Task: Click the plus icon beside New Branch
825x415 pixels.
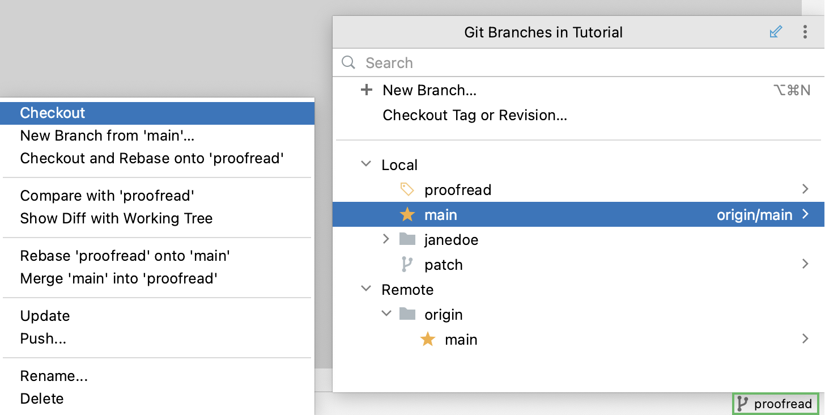Action: tap(367, 90)
